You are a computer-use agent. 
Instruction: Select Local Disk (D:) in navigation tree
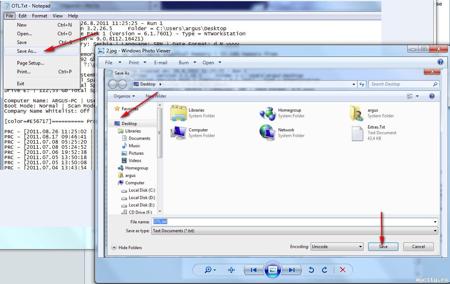click(138, 198)
